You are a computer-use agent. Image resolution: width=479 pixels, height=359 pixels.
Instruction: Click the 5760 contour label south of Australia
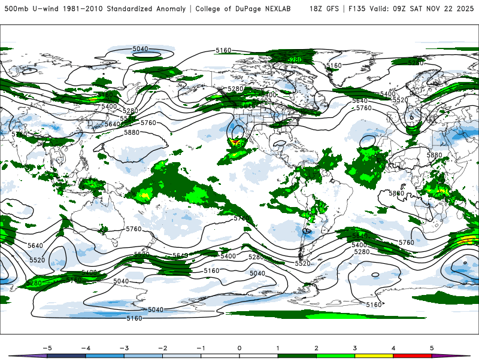click(134, 229)
